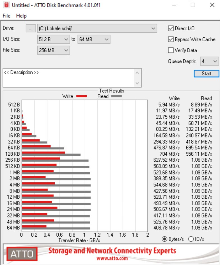Click the 956.11 MB/s read value

pyautogui.click(x=199, y=154)
